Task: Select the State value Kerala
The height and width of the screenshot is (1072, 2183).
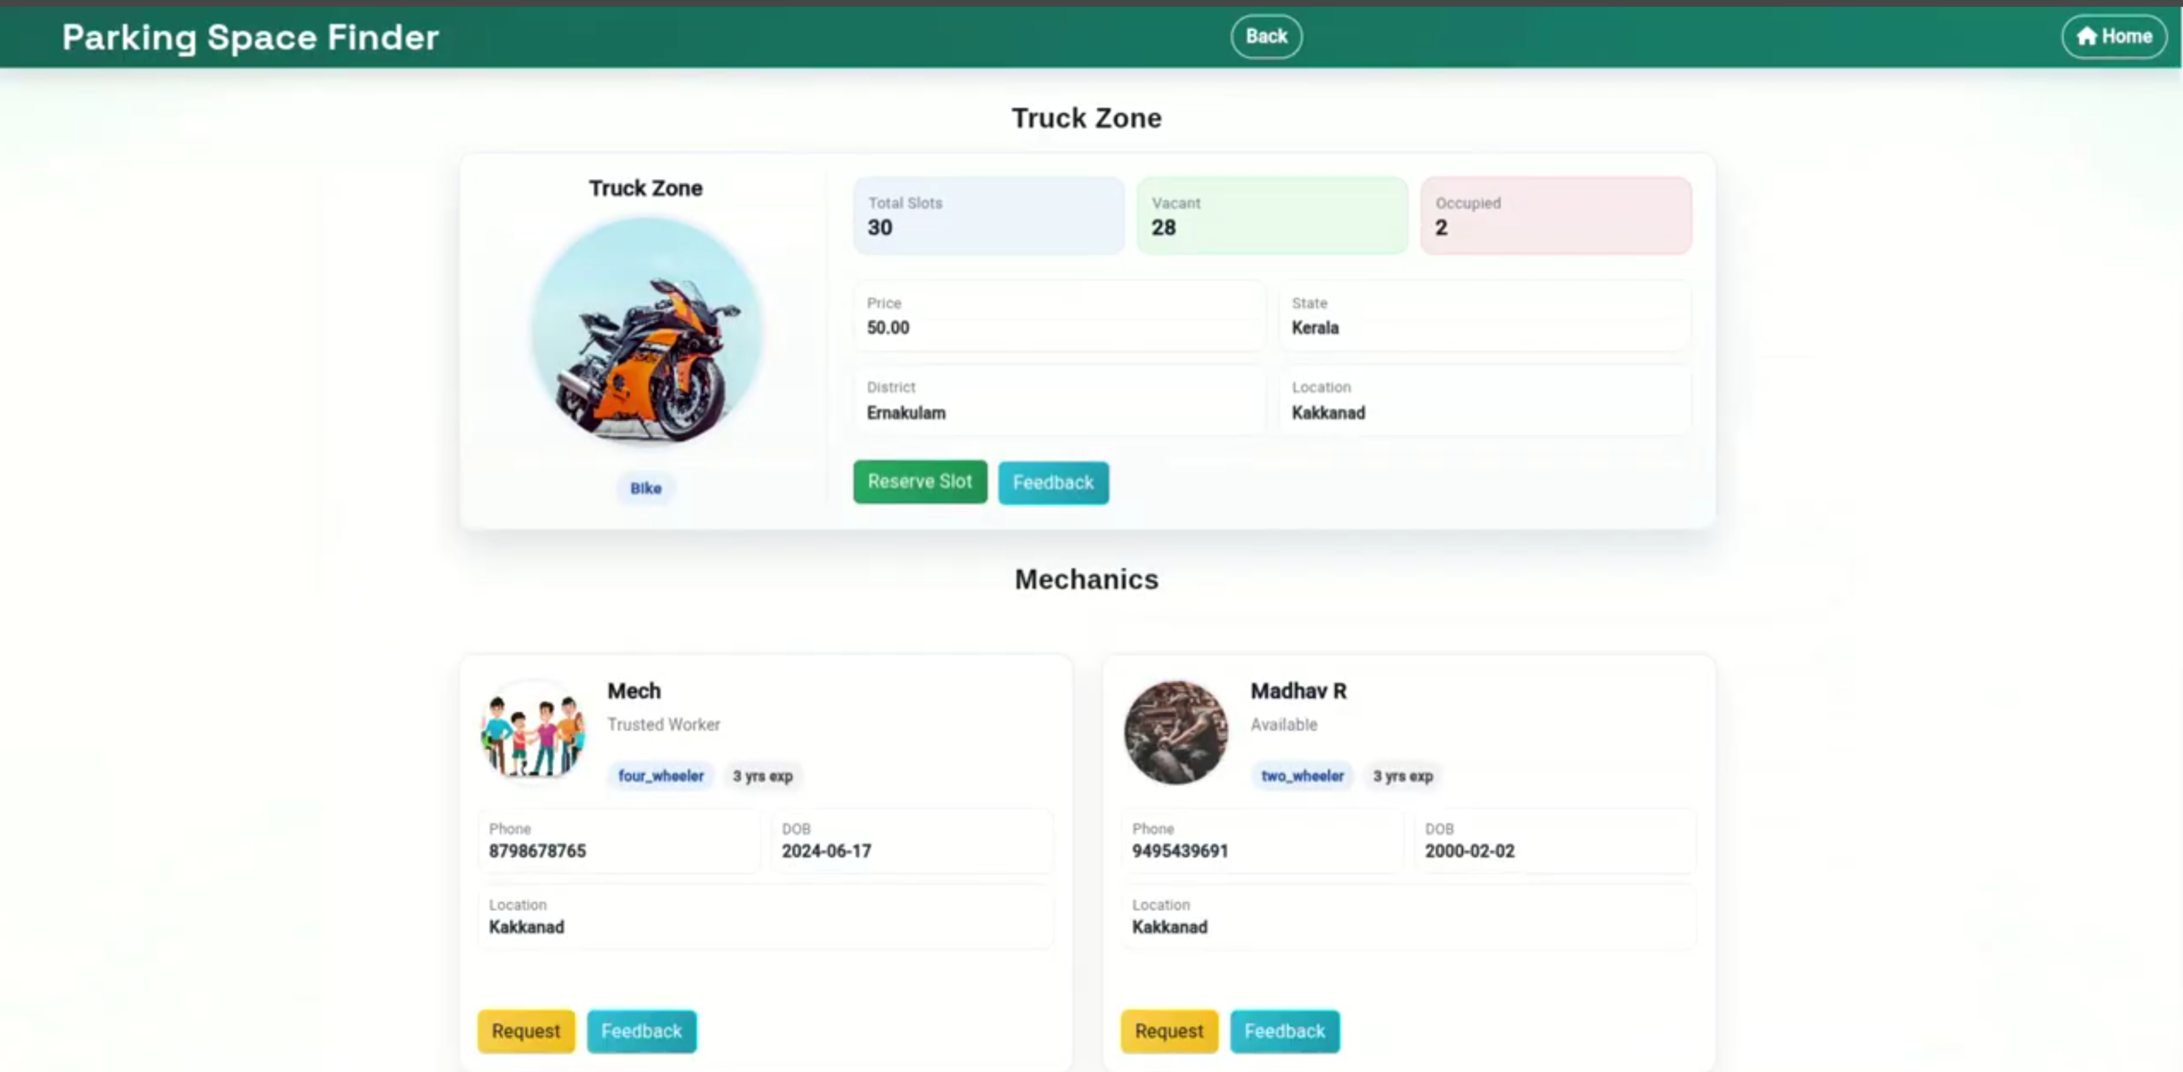Action: click(1314, 328)
